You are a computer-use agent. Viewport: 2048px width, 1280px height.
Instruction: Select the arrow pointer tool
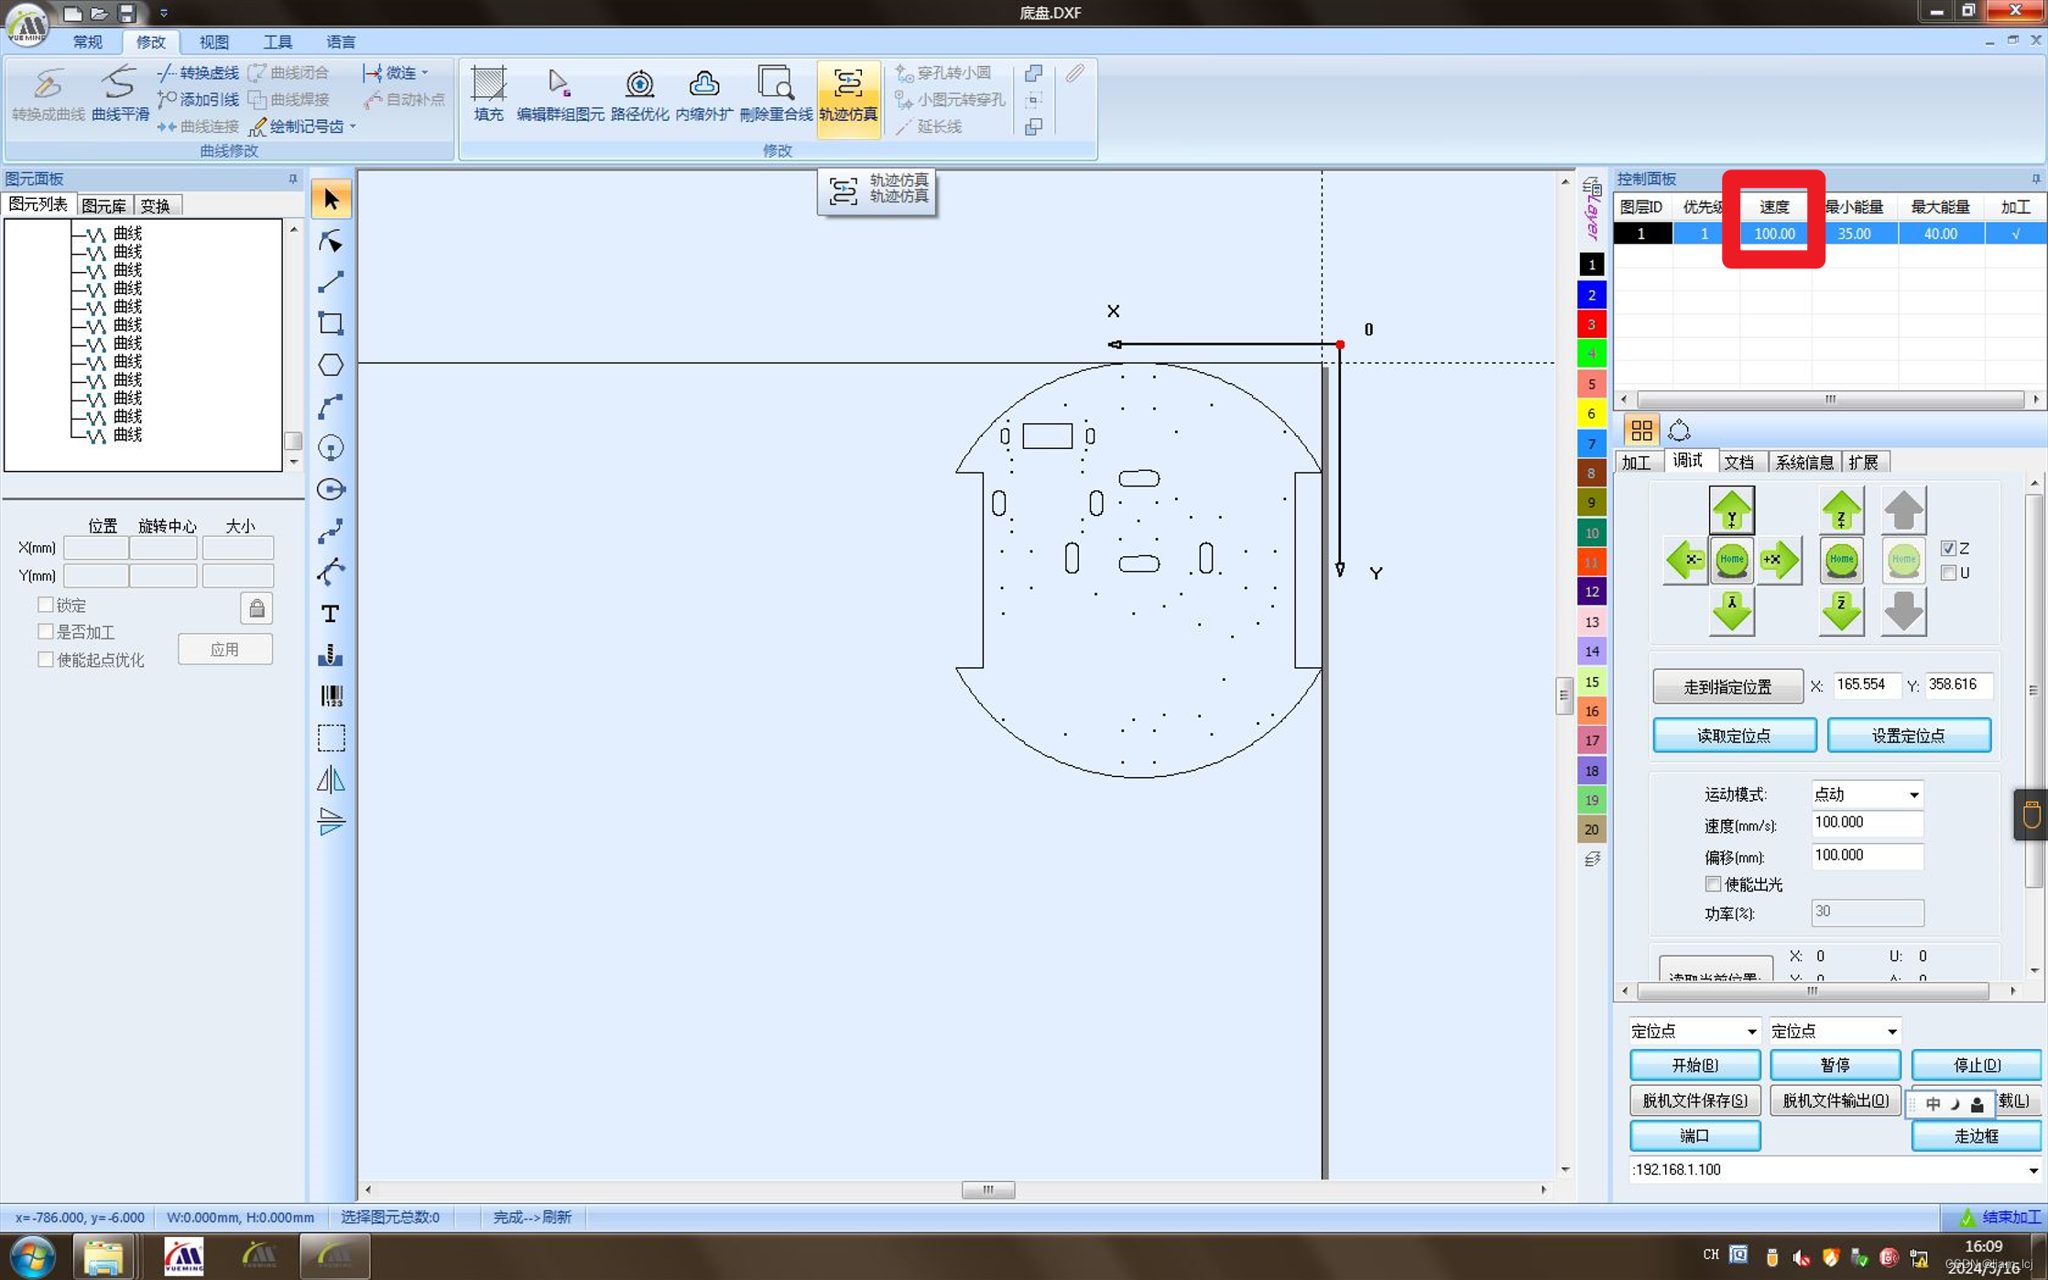click(331, 199)
